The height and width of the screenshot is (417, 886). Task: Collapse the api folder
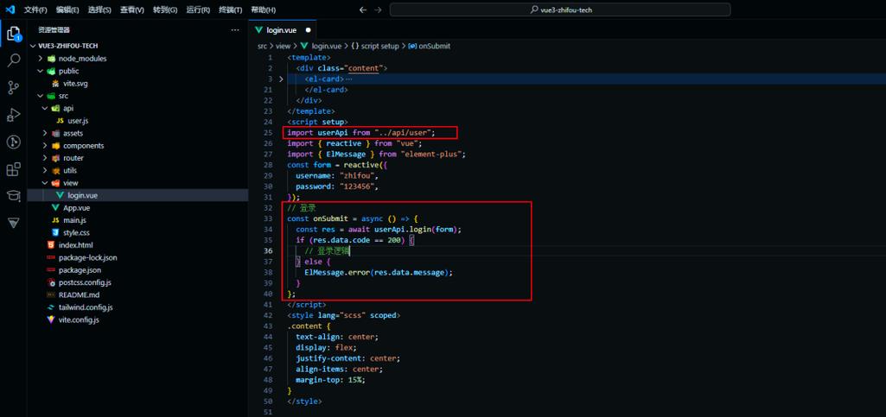(x=45, y=108)
